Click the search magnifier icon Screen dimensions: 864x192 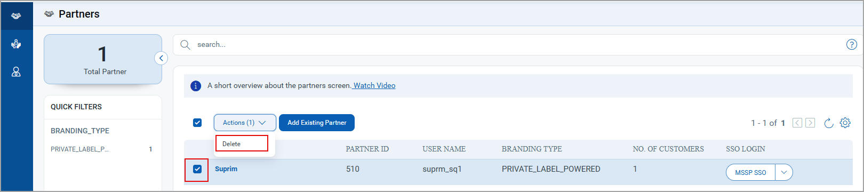[x=185, y=45]
